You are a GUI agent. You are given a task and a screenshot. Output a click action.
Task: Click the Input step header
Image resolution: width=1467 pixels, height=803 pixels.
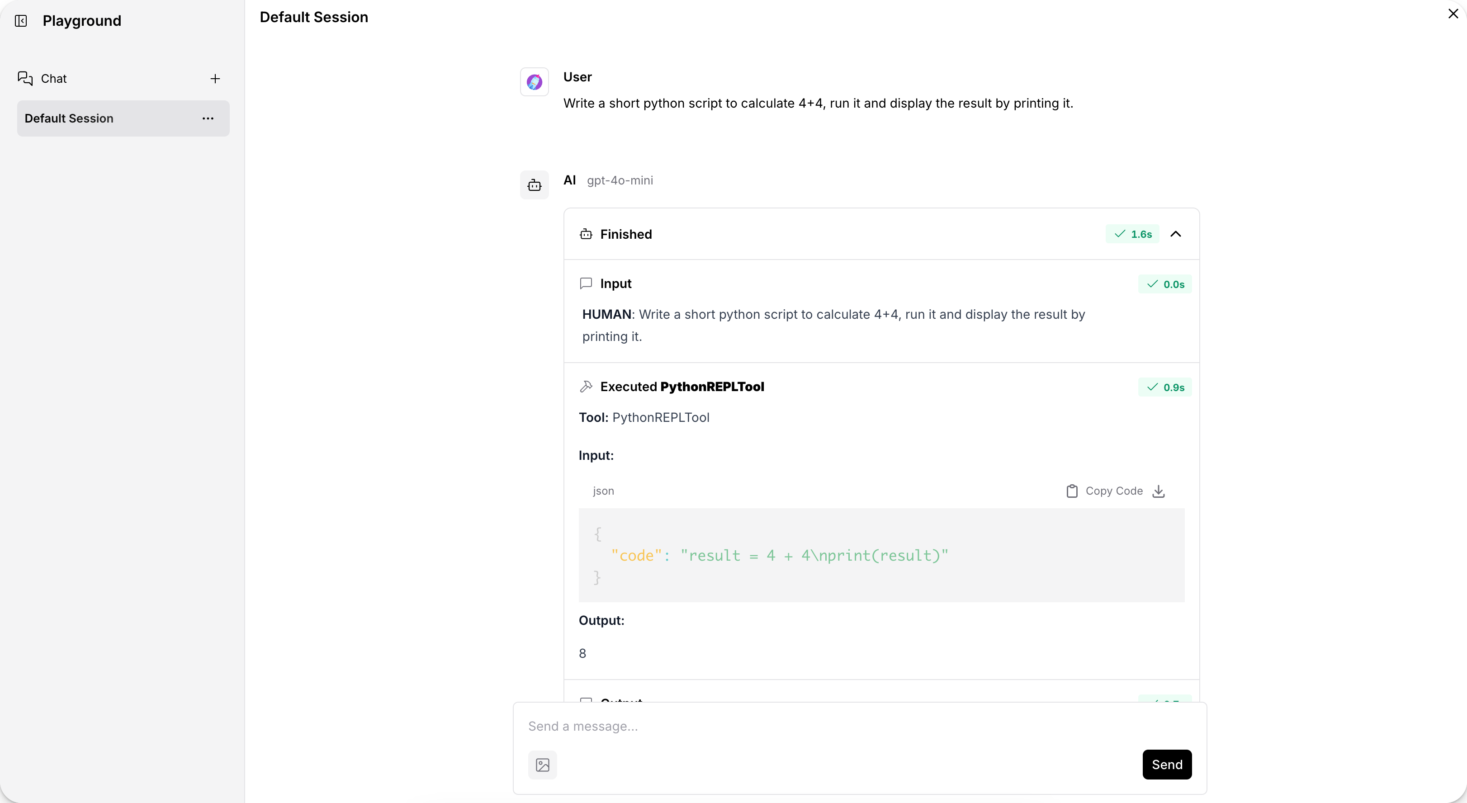(615, 283)
